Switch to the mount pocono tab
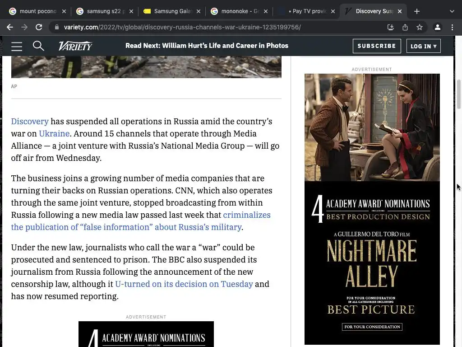The image size is (462, 347). click(x=38, y=11)
